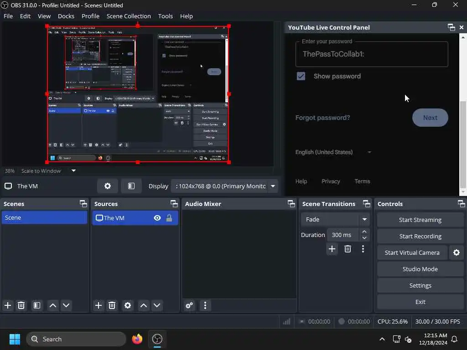Move scene down in Scenes list
The height and width of the screenshot is (350, 467).
tap(66, 305)
